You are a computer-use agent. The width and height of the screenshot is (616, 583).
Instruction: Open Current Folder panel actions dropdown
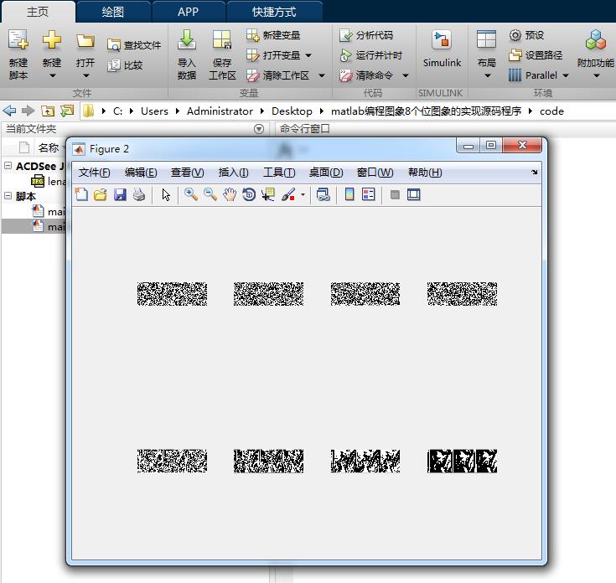(258, 129)
